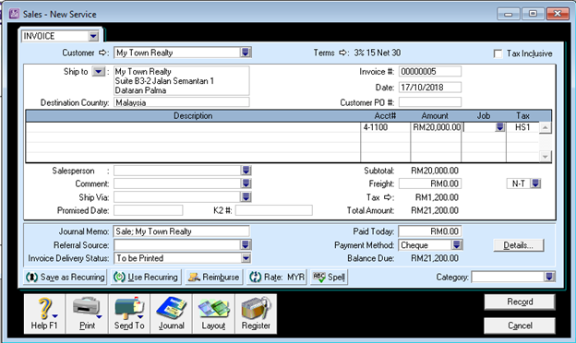Expand the Salesperson dropdown
The width and height of the screenshot is (576, 343).
pyautogui.click(x=246, y=171)
